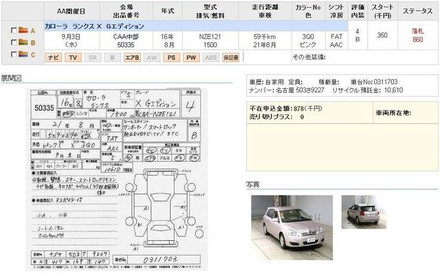Click the PS power steering badge

tap(171, 58)
